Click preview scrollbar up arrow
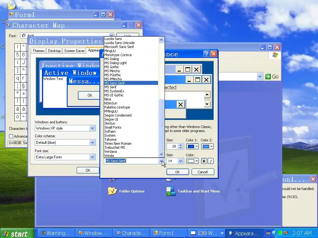The width and height of the screenshot is (318, 238). pyautogui.click(x=207, y=95)
